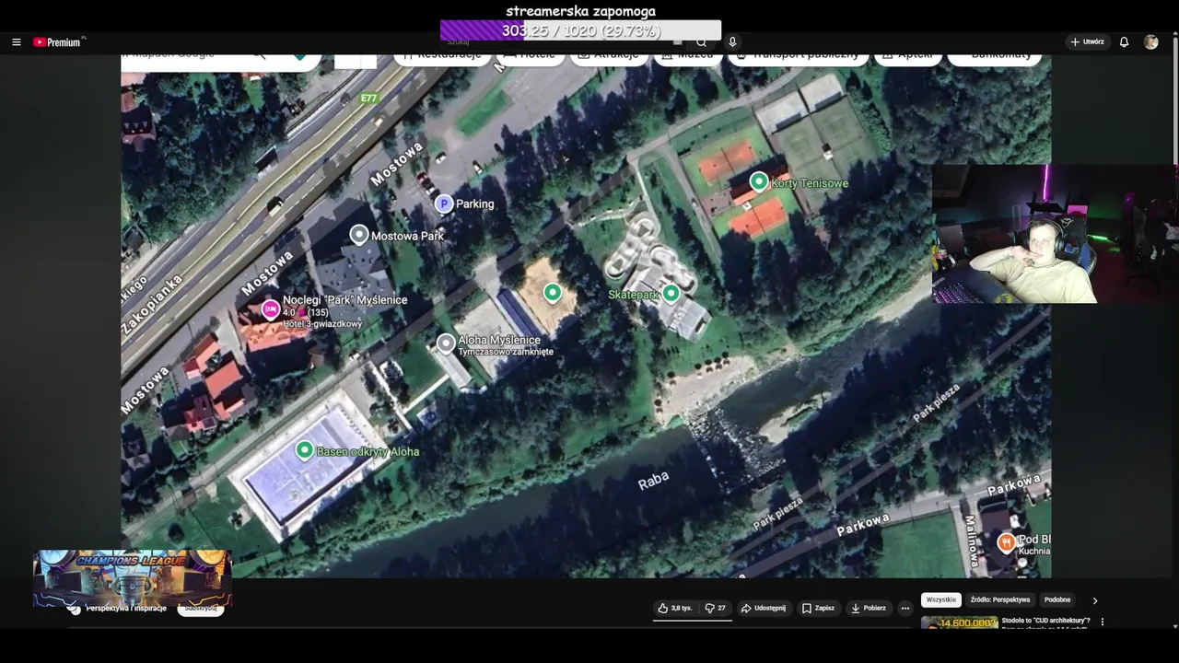
Task: Click the Korty Tenisowe map pin
Action: (758, 182)
